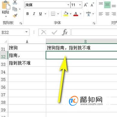Viewport: 117px width, 117px height.
Task: Open the 字体 group dialog launcher
Action: 94,23
